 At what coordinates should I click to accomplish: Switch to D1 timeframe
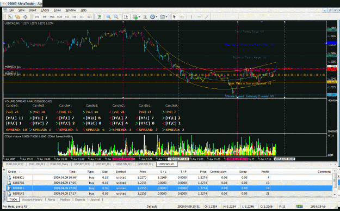pyautogui.click(x=82, y=17)
